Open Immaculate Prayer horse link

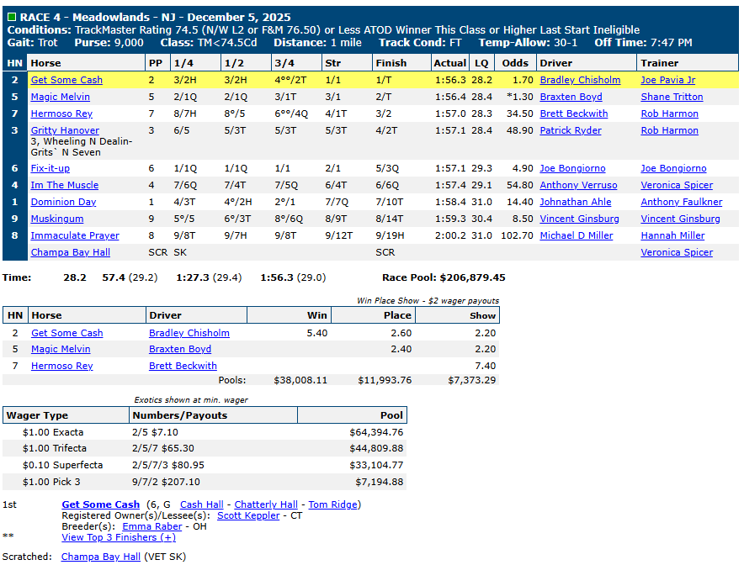coord(75,235)
